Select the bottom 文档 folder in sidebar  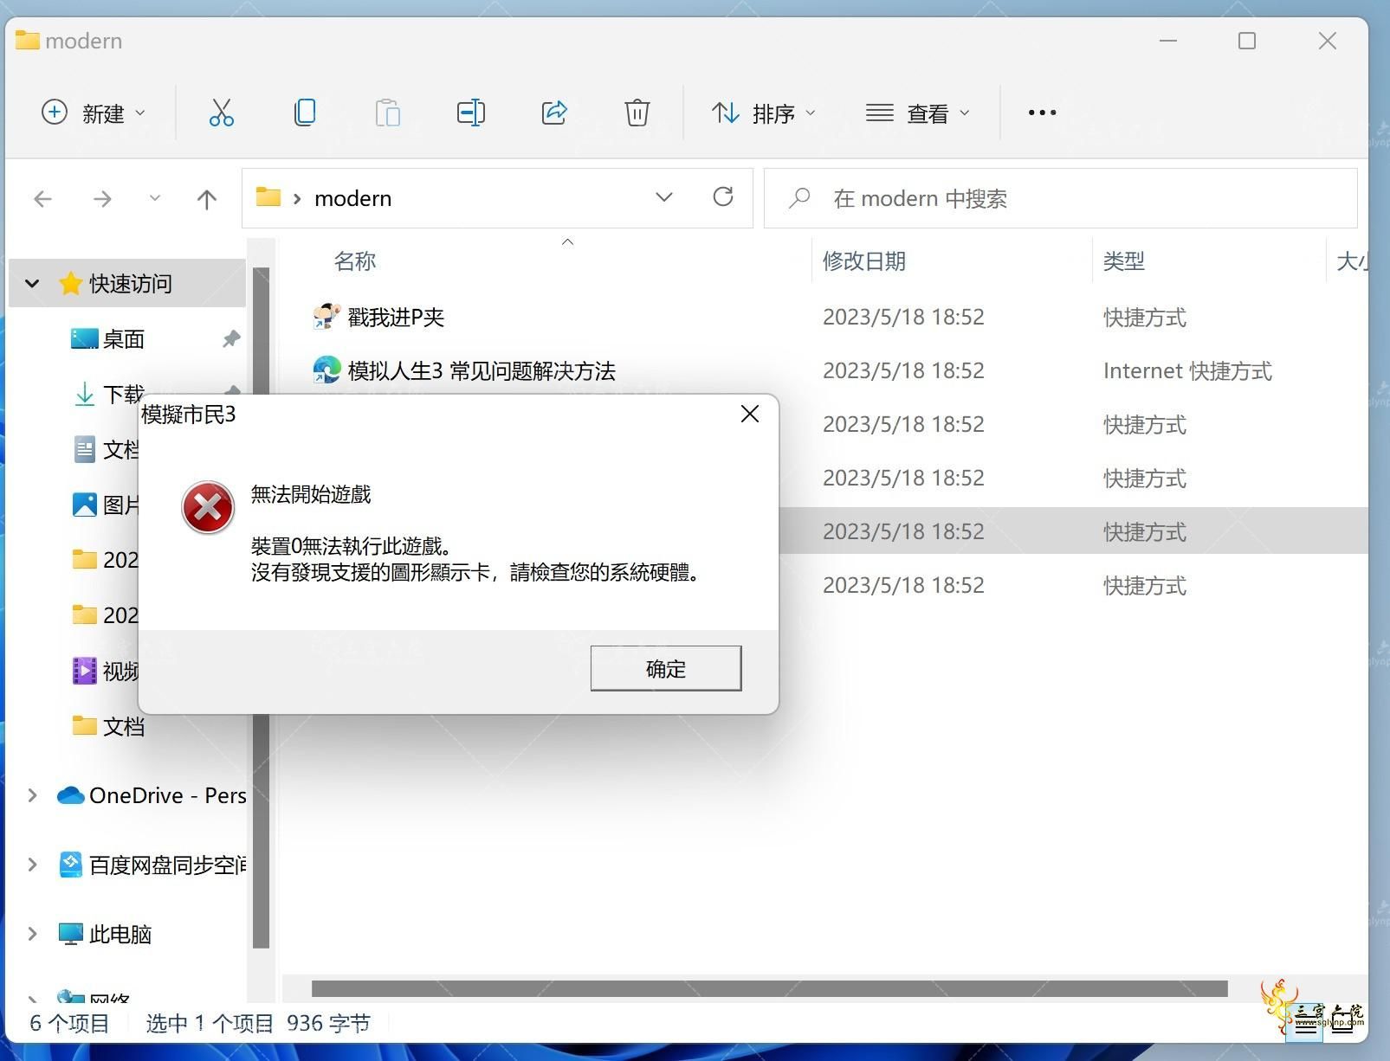[108, 726]
